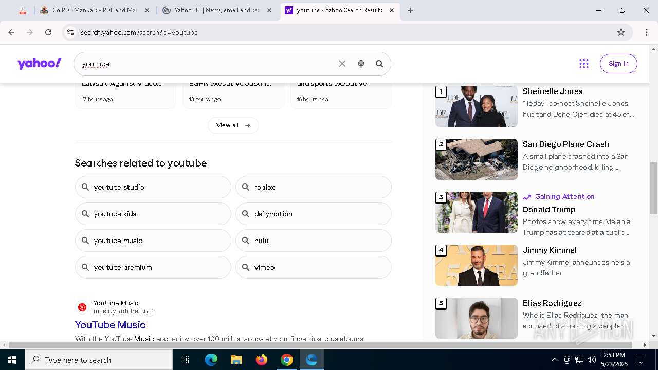Bookmark this page with star icon
The width and height of the screenshot is (658, 370).
pos(621,32)
